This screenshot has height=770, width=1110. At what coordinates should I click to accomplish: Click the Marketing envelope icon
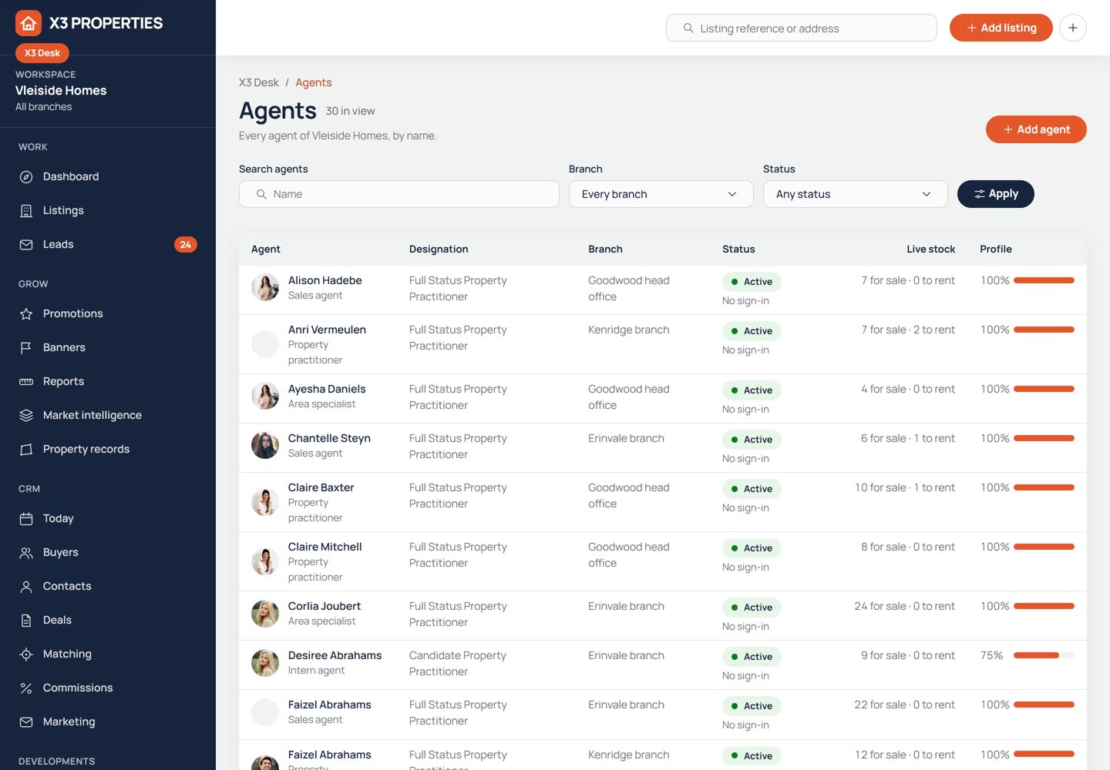click(26, 722)
